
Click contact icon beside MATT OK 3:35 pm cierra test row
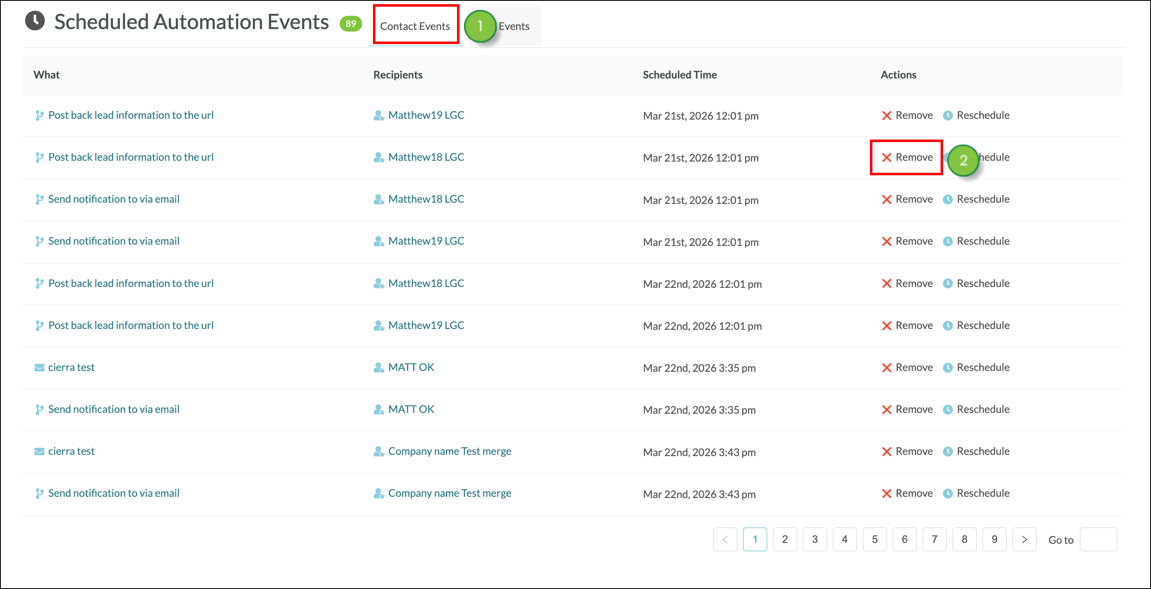[x=378, y=367]
